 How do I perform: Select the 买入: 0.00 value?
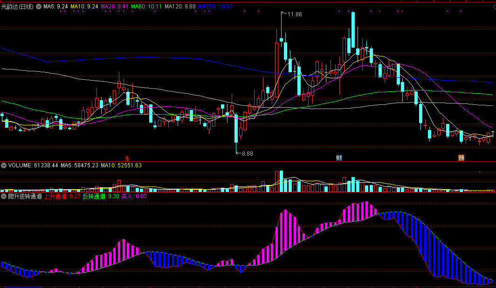(134, 196)
